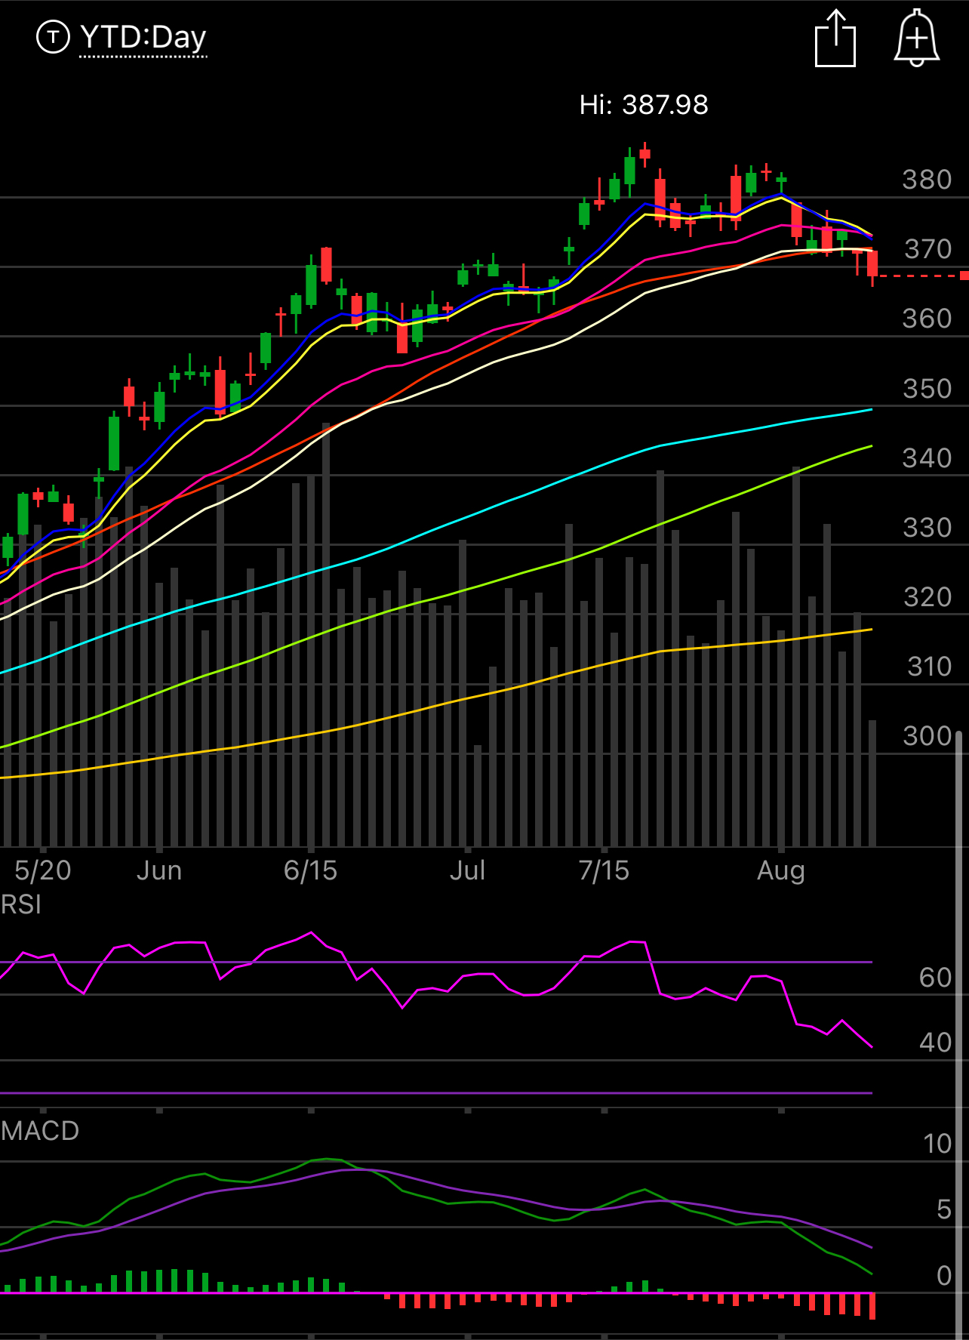Open the MACD indicator label

(x=40, y=1131)
